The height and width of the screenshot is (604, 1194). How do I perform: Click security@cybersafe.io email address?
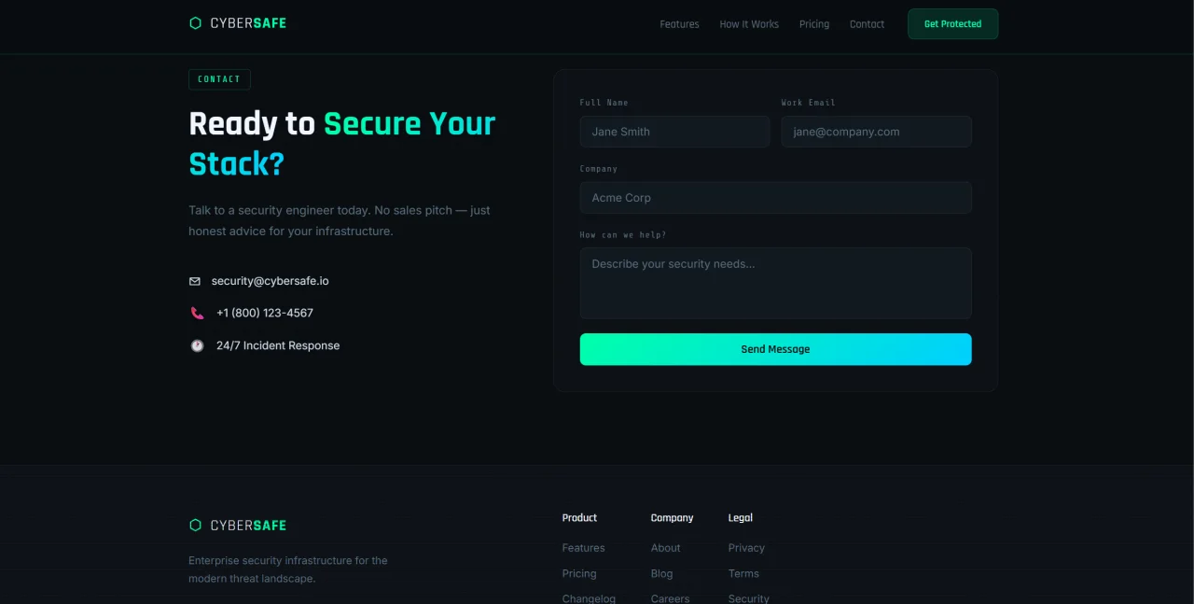[270, 281]
